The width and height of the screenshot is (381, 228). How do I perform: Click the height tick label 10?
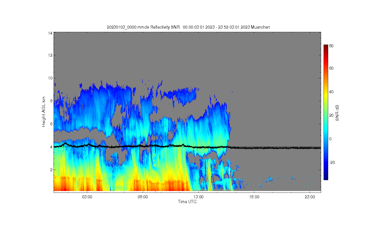pyautogui.click(x=50, y=78)
